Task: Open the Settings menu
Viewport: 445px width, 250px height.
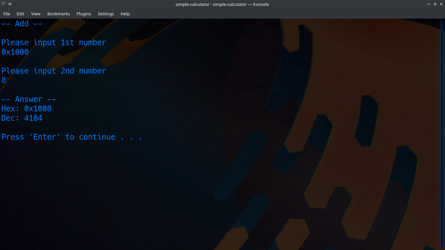Action: [x=106, y=14]
